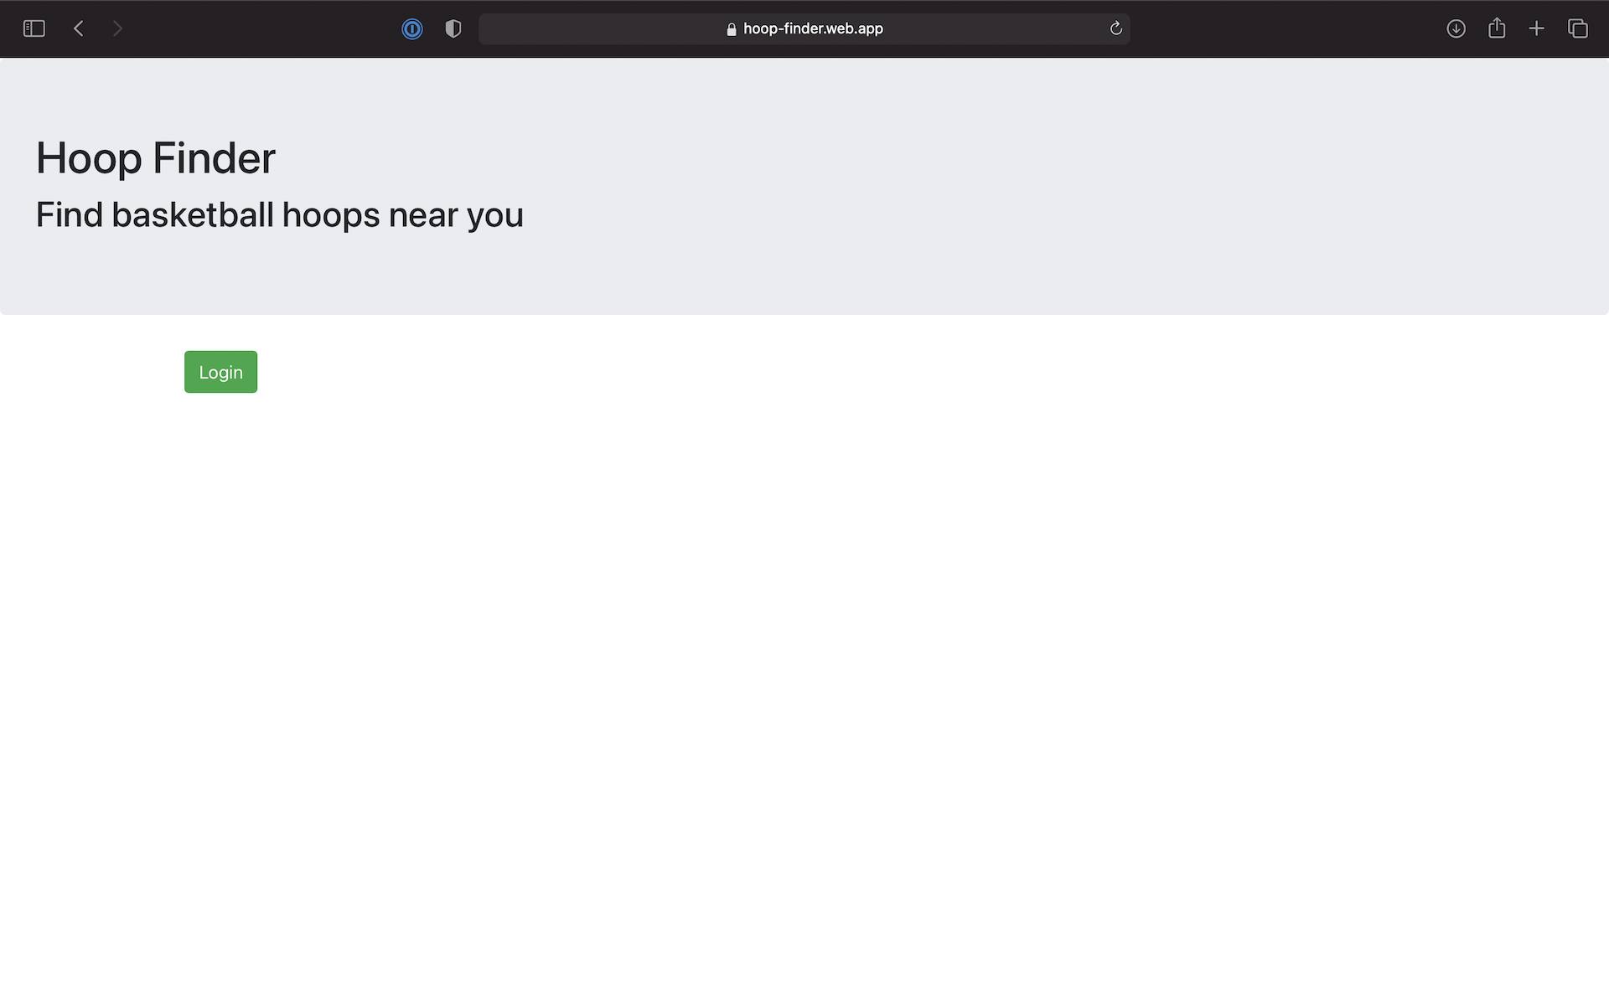This screenshot has height=1005, width=1609.
Task: Navigate back to the previous page
Action: (x=78, y=28)
